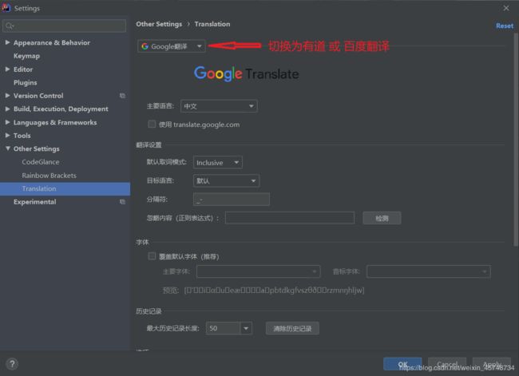Expand the Tools tree node arrow
The image size is (519, 376).
(x=7, y=136)
